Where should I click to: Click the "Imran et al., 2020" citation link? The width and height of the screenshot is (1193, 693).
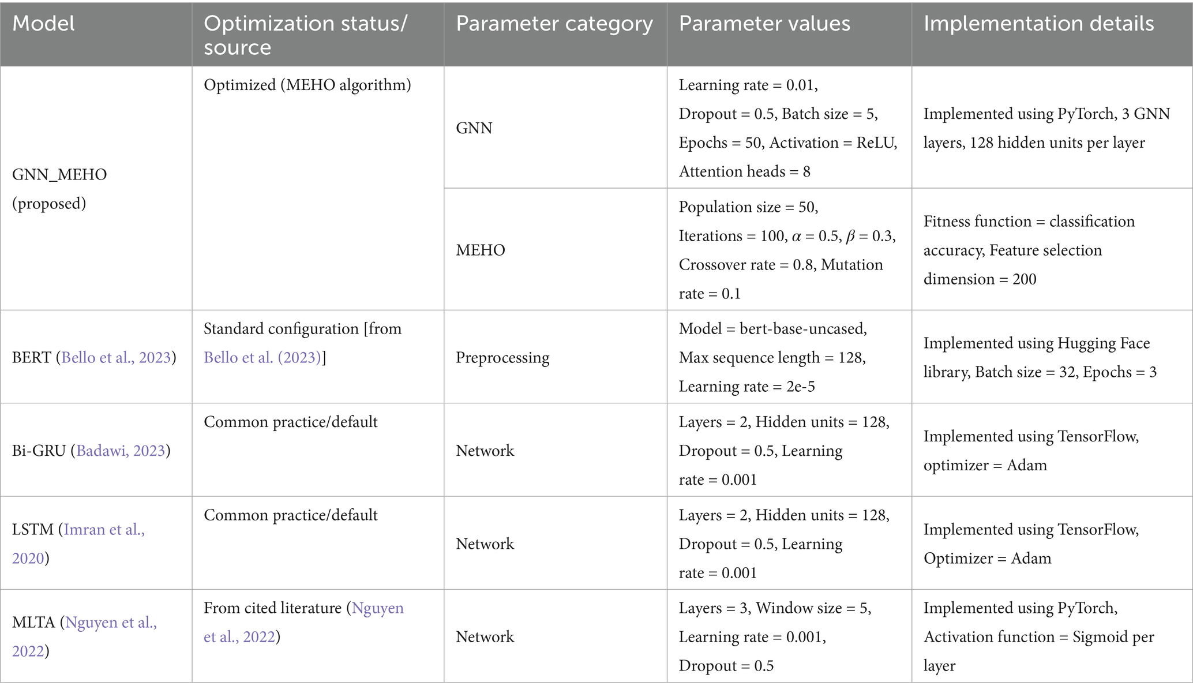click(104, 530)
